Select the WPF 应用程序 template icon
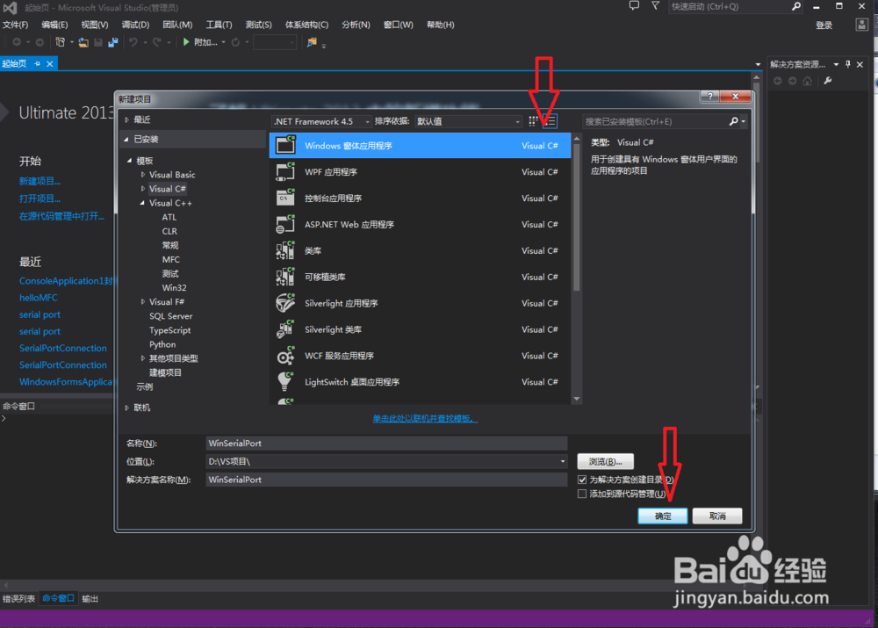This screenshot has height=628, width=878. pyautogui.click(x=285, y=171)
